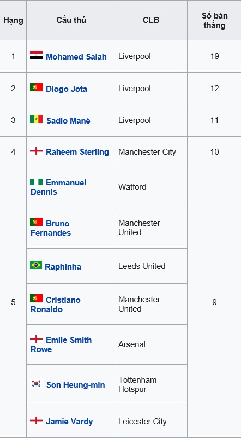Click the Nigeria flag beside Emmanuel Dennis
This screenshot has height=439, width=241.
37,182
